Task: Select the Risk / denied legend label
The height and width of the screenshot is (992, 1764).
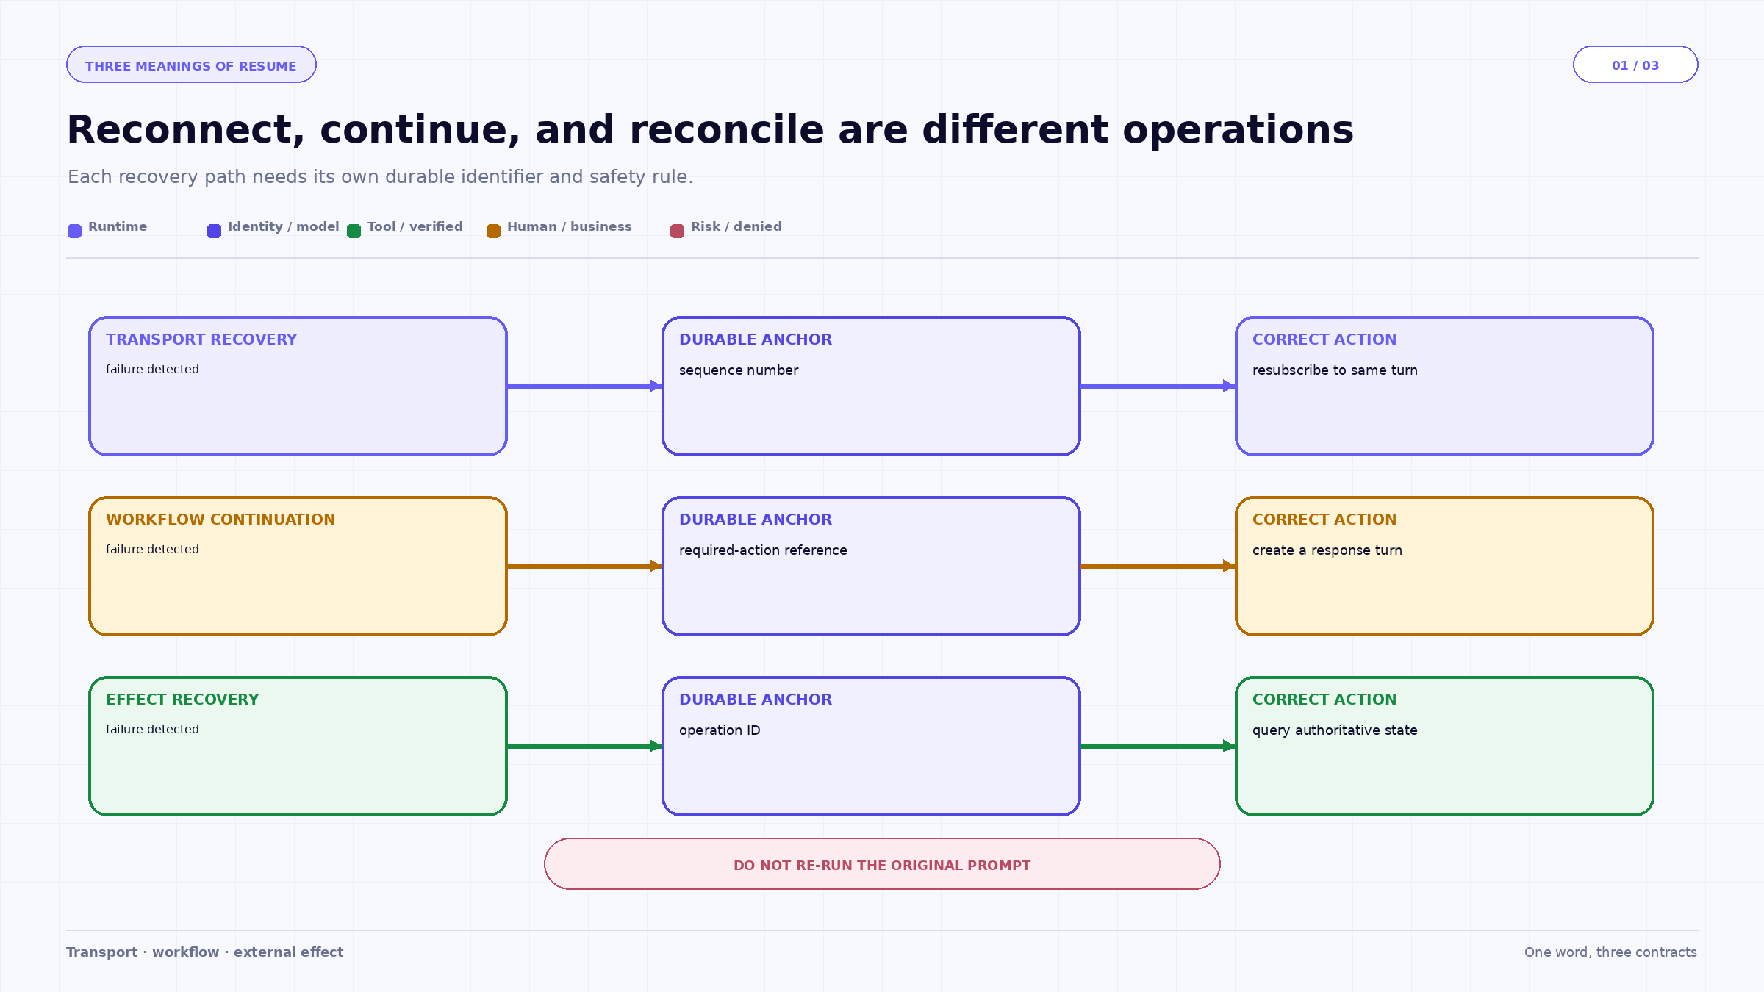Action: (x=736, y=226)
